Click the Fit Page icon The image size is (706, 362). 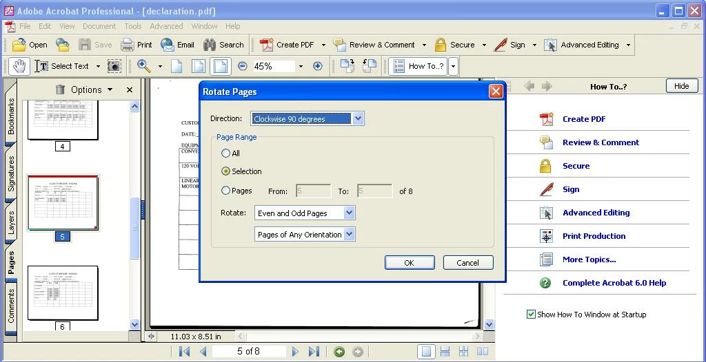199,66
